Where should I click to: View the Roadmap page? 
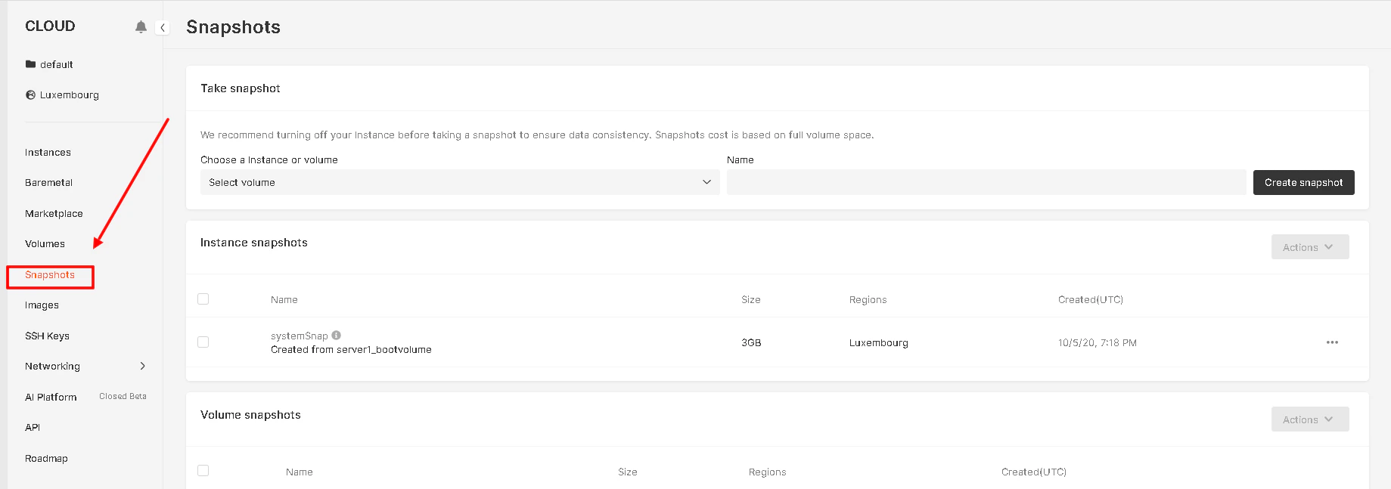[x=46, y=458]
